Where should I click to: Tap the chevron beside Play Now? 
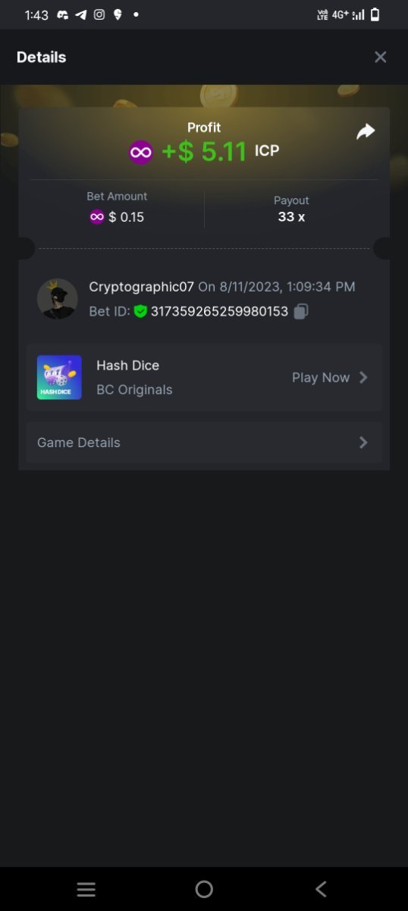[363, 377]
